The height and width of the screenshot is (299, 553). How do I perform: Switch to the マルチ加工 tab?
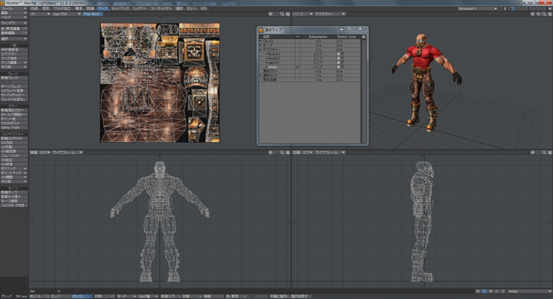63,8
